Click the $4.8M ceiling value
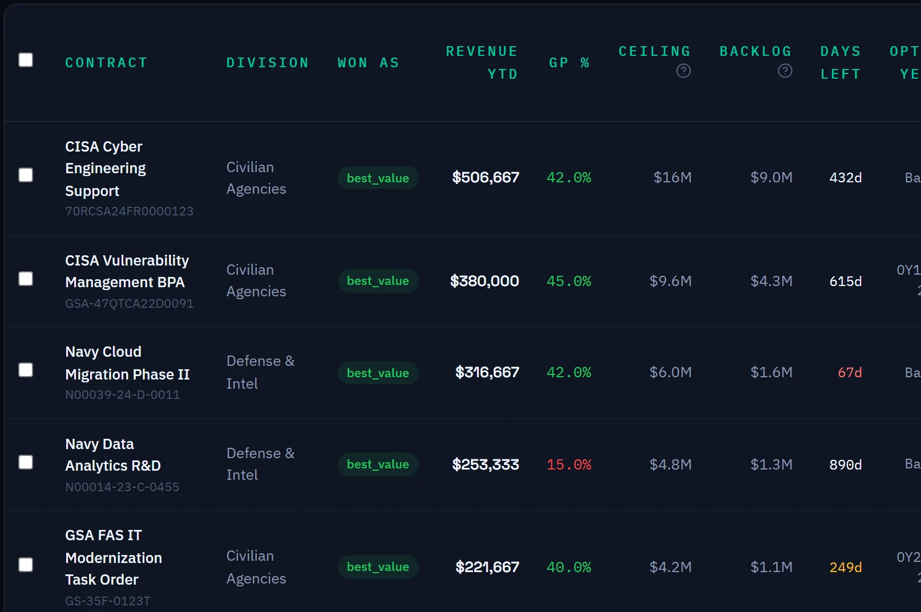This screenshot has height=612, width=921. click(x=670, y=465)
